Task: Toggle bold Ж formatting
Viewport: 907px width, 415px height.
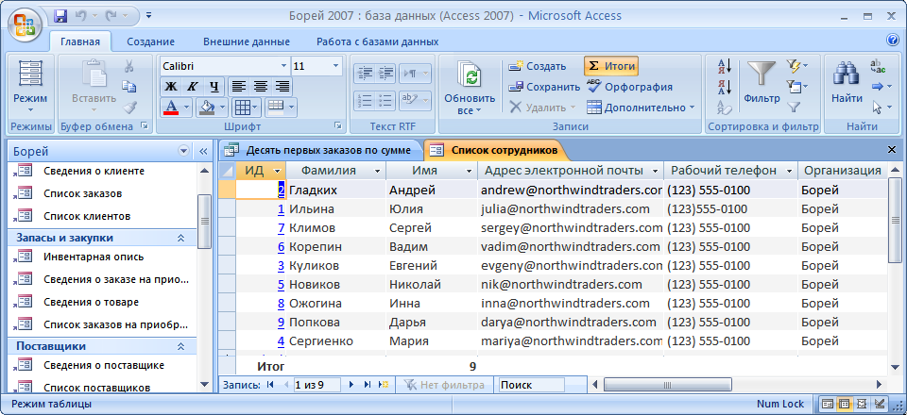Action: point(171,87)
